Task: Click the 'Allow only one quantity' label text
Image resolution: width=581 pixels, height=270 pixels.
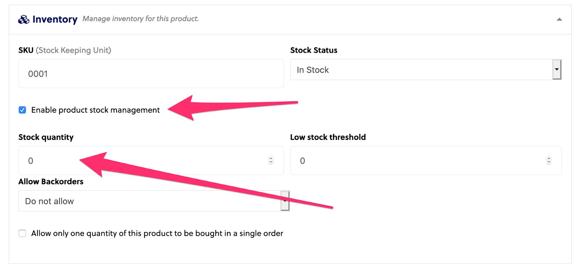Action: point(157,233)
